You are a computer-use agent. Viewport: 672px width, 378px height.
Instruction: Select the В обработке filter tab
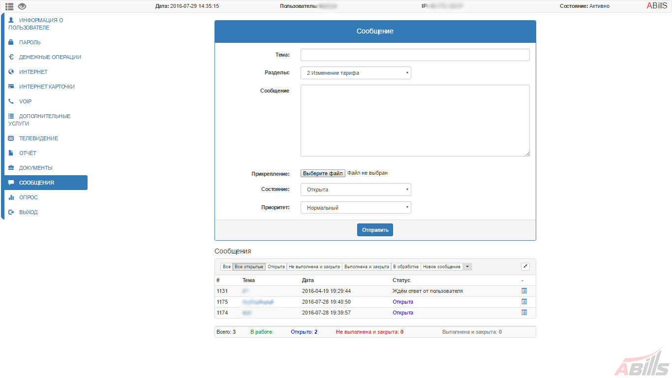[406, 267]
